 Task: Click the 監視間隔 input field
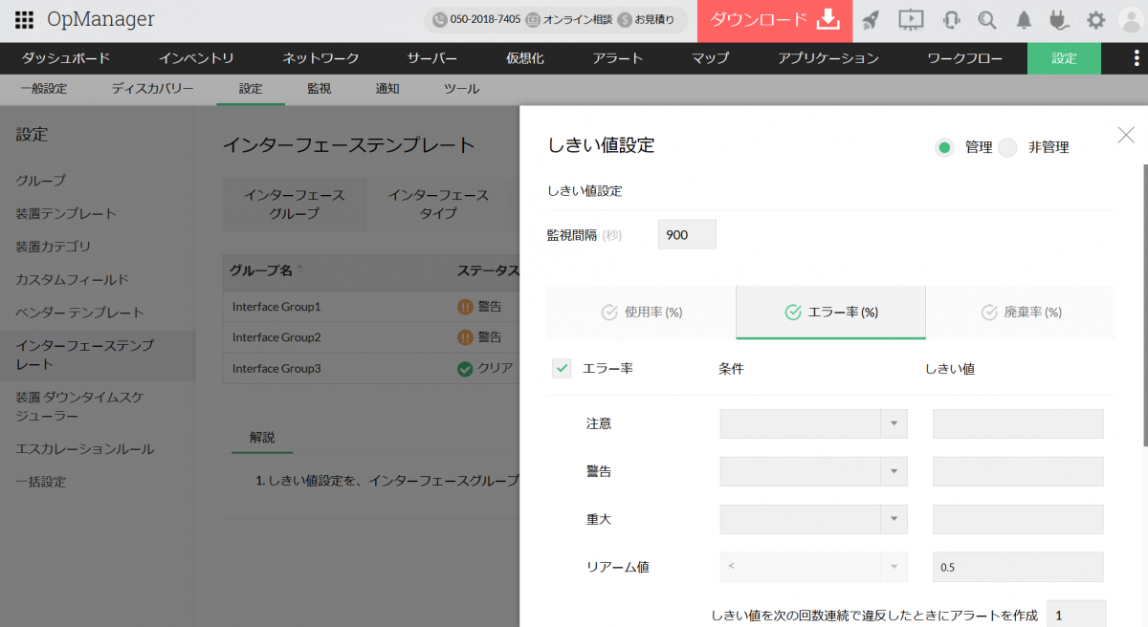687,234
